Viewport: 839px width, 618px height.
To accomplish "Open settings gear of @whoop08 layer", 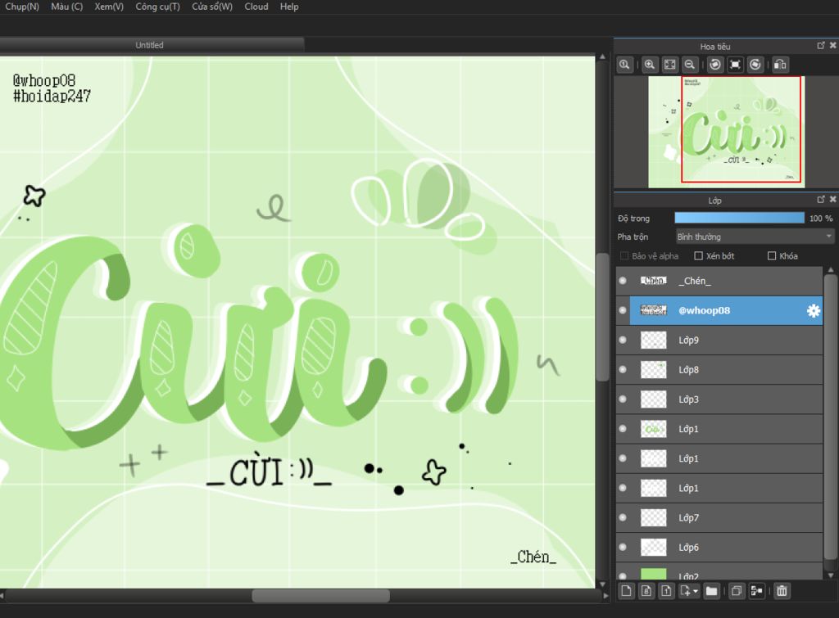I will pyautogui.click(x=814, y=310).
